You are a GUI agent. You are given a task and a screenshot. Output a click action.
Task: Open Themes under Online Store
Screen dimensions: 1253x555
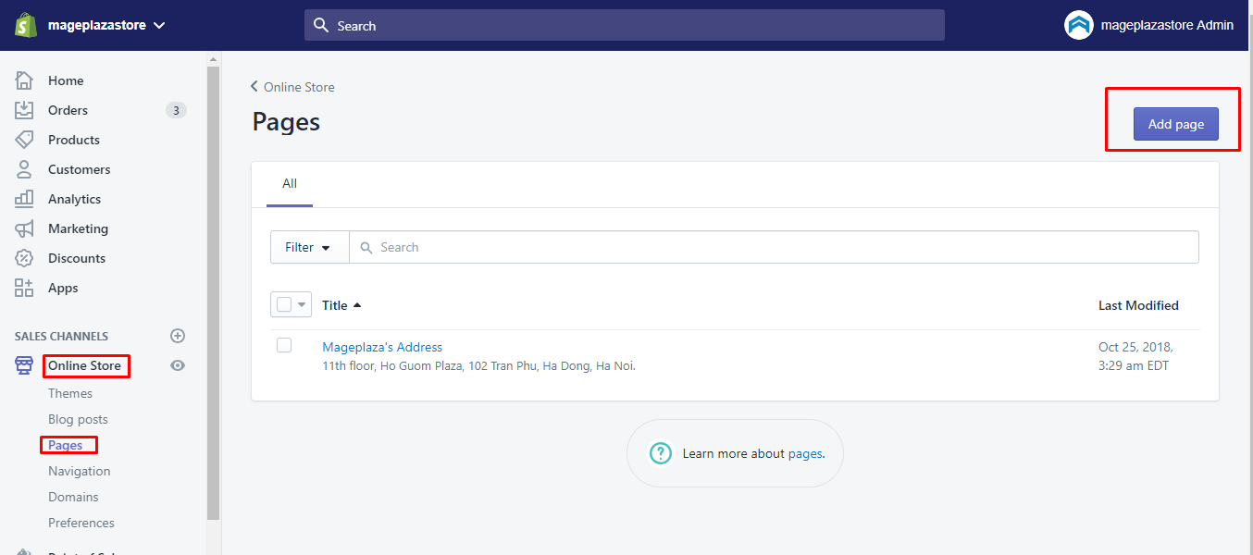70,393
